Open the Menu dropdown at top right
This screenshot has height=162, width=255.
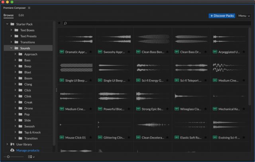pos(244,16)
